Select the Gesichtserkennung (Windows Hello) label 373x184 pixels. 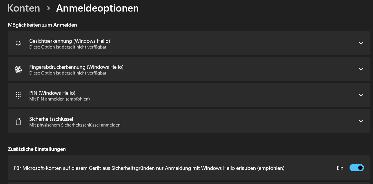pos(70,41)
